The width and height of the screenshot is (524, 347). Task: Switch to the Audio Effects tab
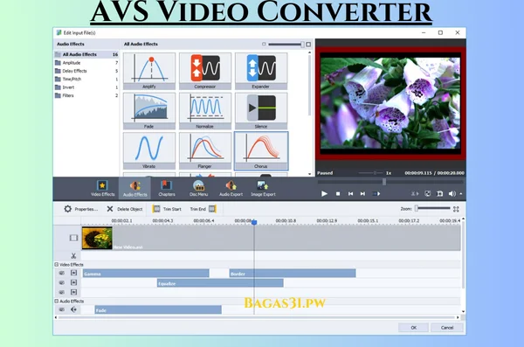pos(134,189)
